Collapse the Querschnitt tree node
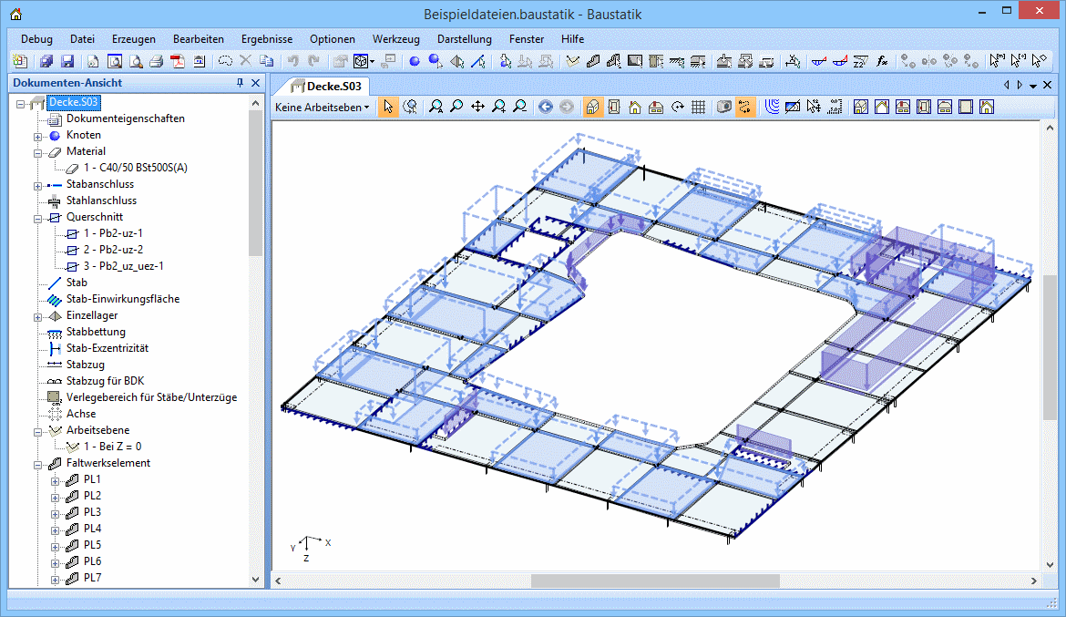Image resolution: width=1066 pixels, height=617 pixels. point(38,217)
